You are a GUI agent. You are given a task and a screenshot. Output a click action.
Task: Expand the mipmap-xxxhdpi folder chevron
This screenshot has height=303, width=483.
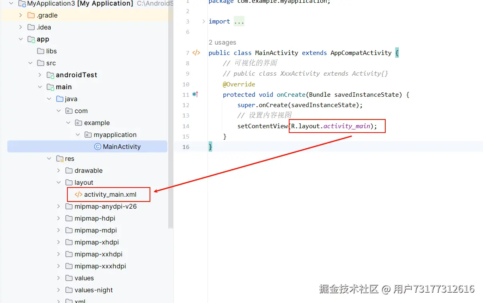[59, 266]
